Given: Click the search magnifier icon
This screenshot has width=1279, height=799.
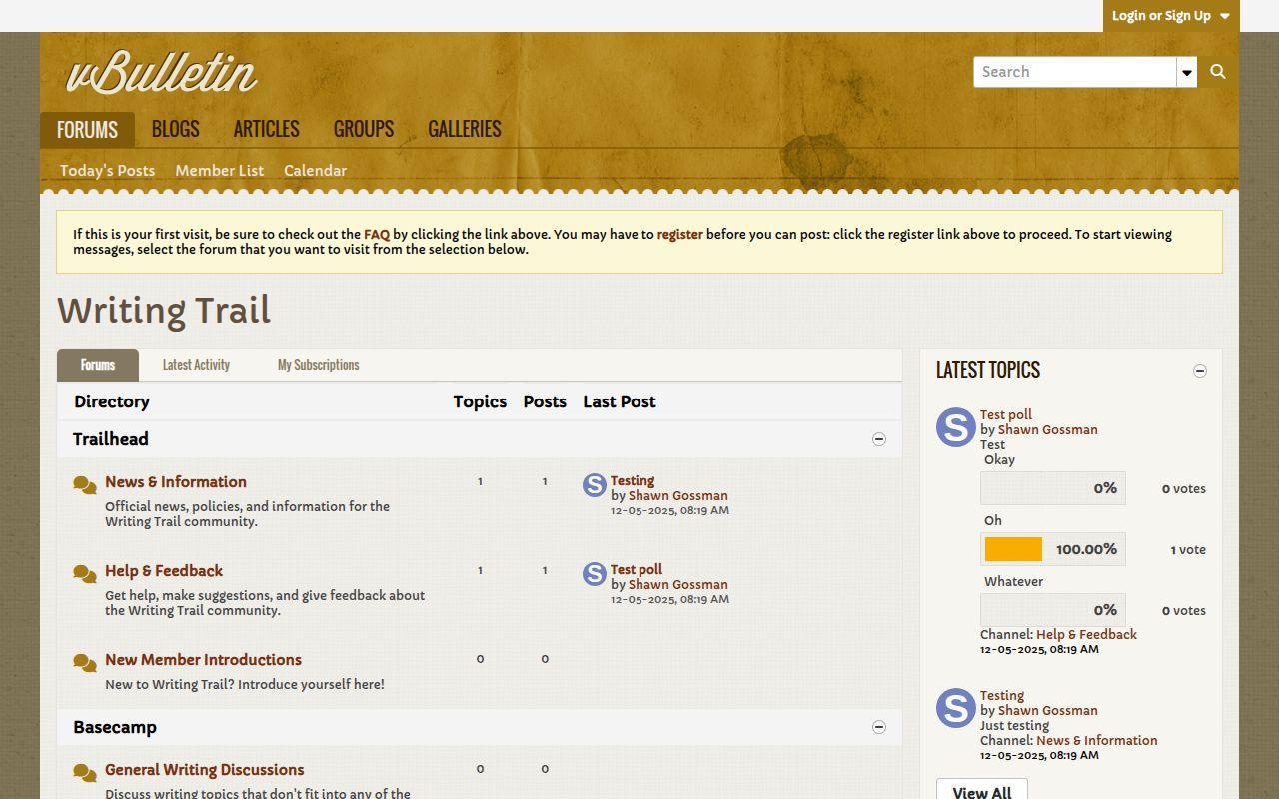Looking at the screenshot, I should pos(1217,72).
